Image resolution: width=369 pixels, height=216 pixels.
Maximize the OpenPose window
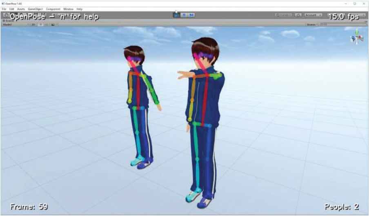coord(354,3)
